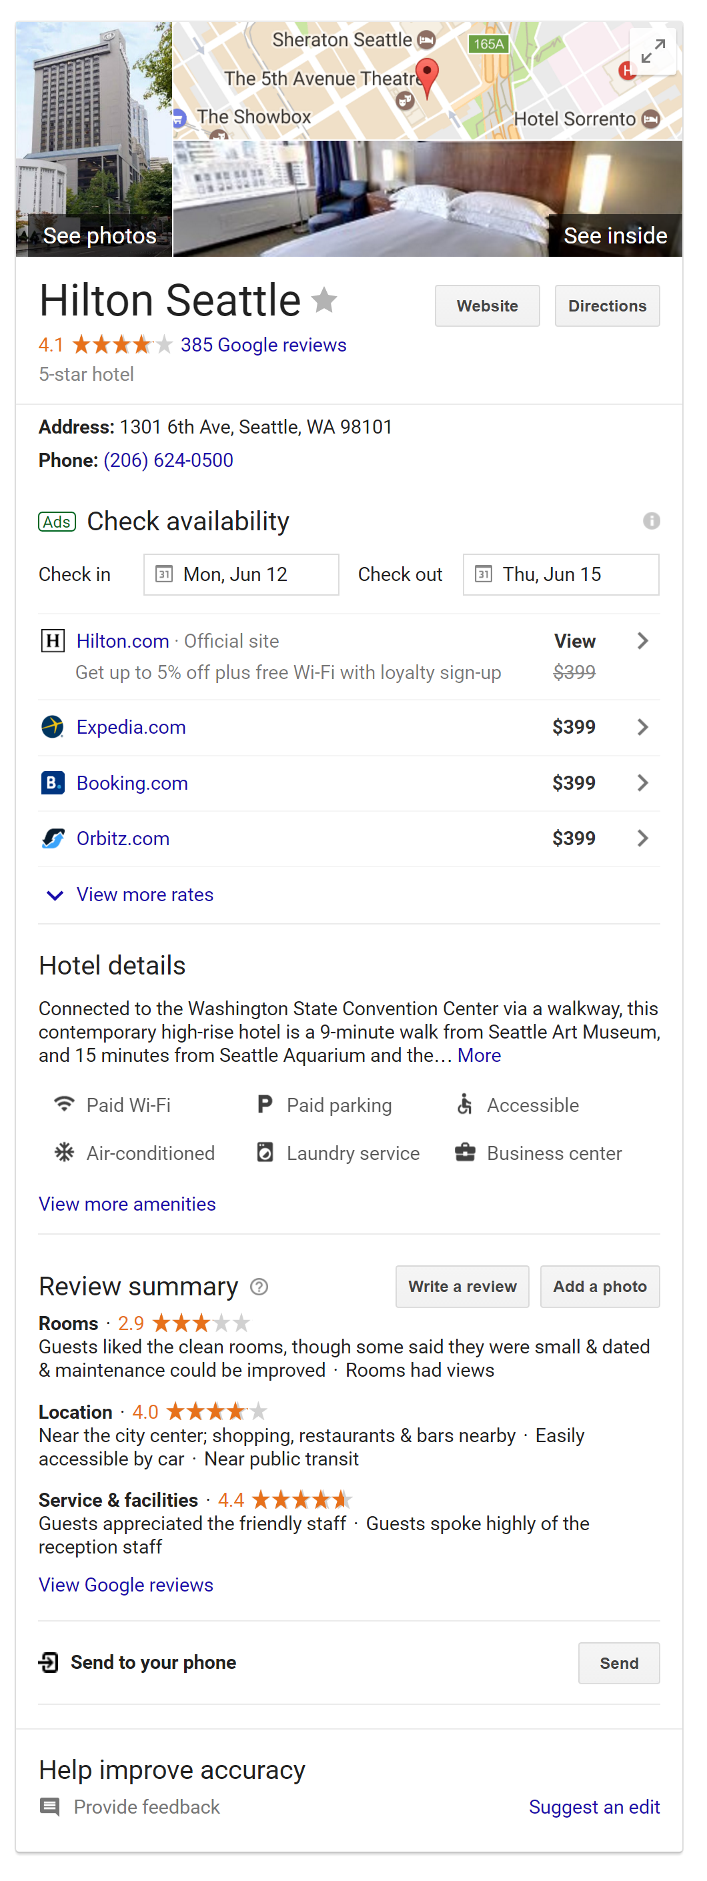Click the Suggest an edit link
The width and height of the screenshot is (707, 1881).
pos(594,1806)
